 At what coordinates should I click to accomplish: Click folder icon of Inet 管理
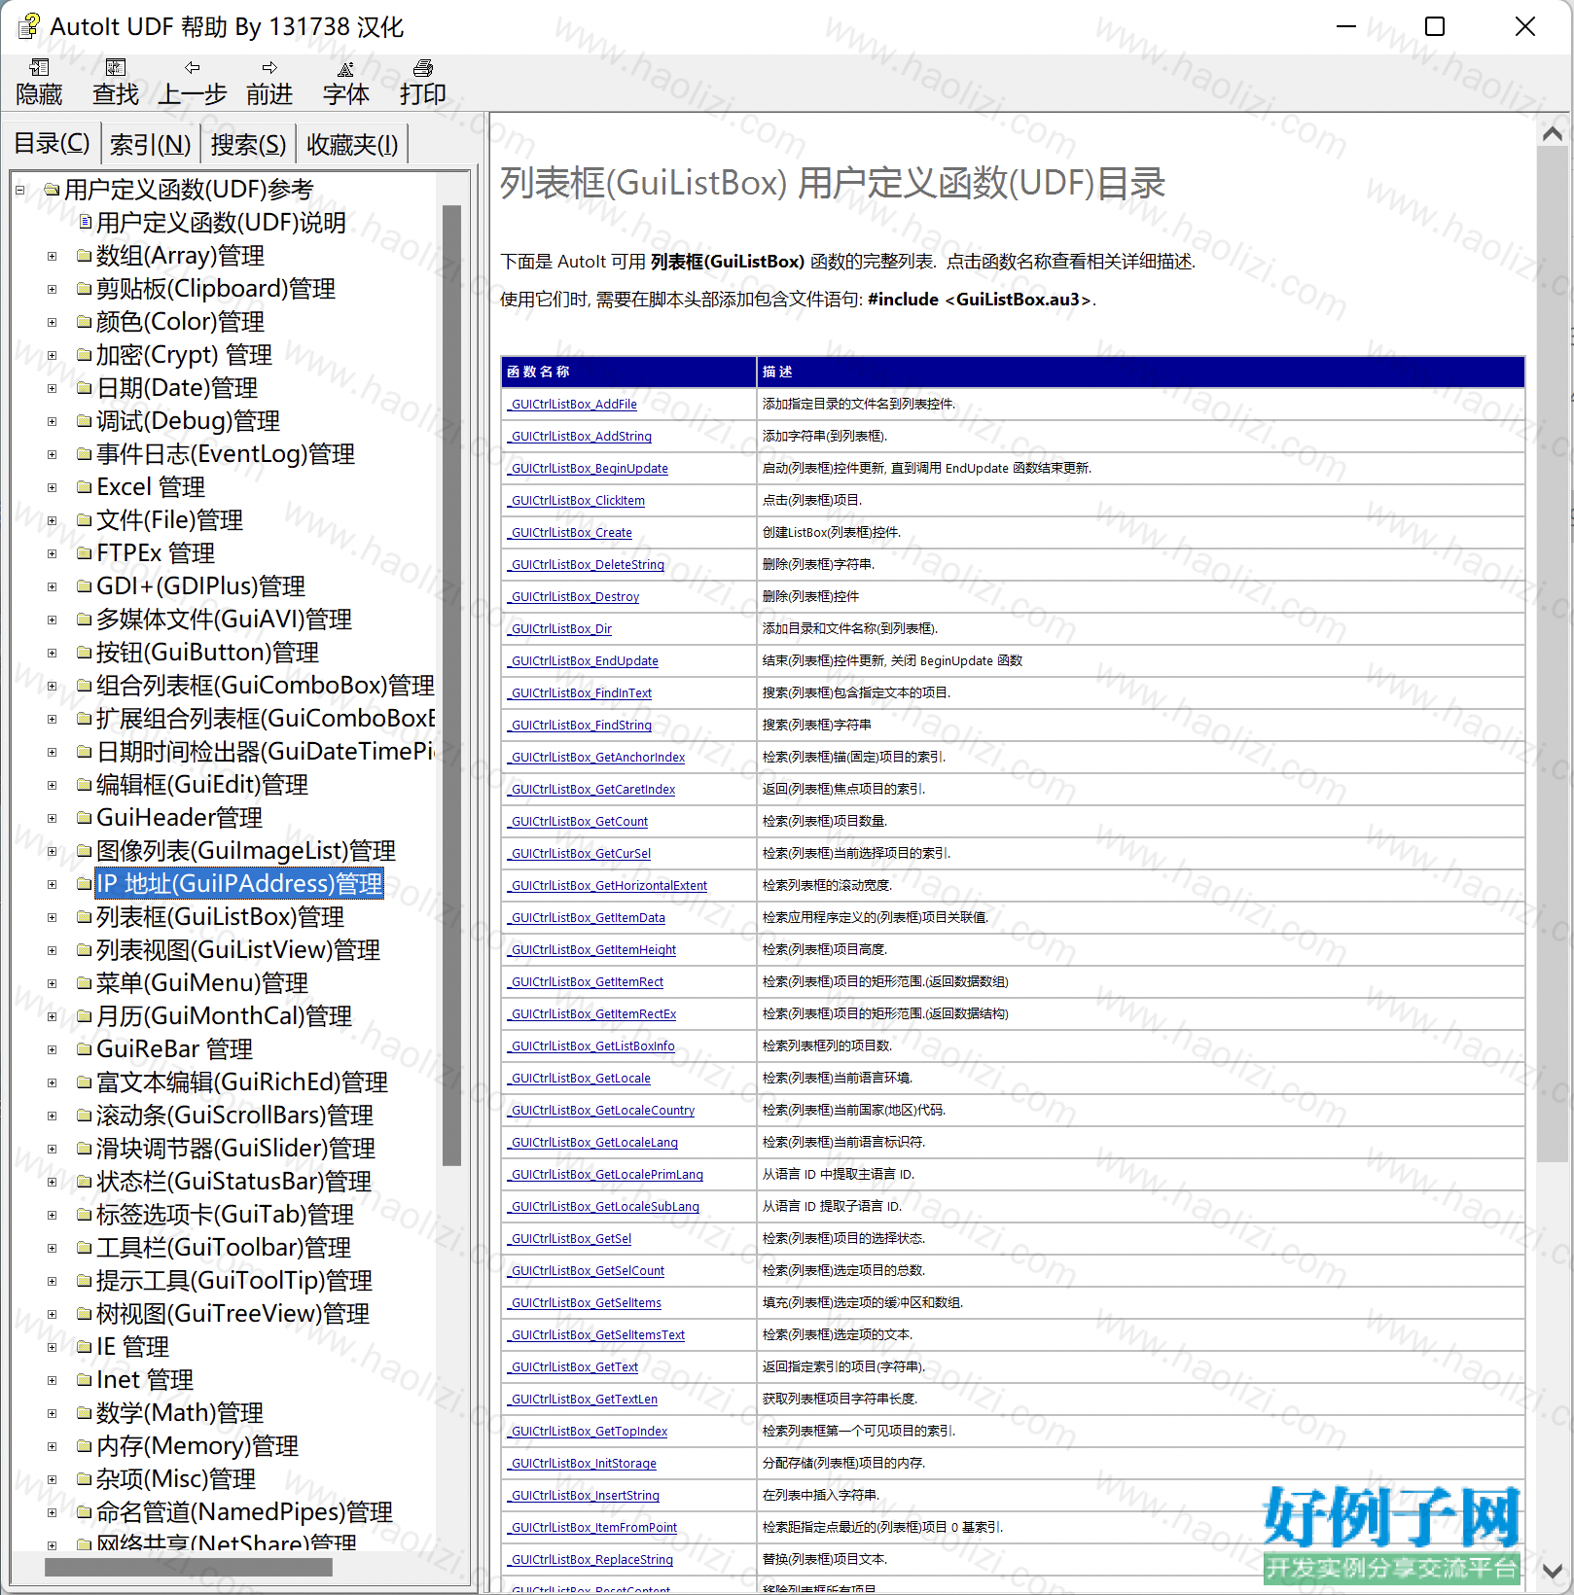(x=85, y=1381)
